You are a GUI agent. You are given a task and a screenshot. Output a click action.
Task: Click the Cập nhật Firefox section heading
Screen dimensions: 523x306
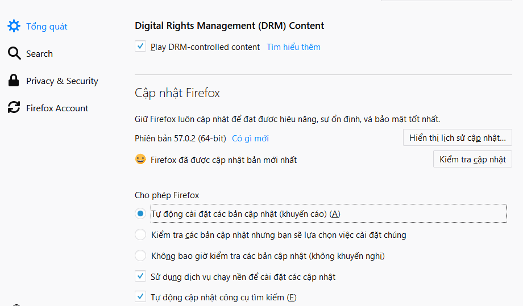point(177,93)
